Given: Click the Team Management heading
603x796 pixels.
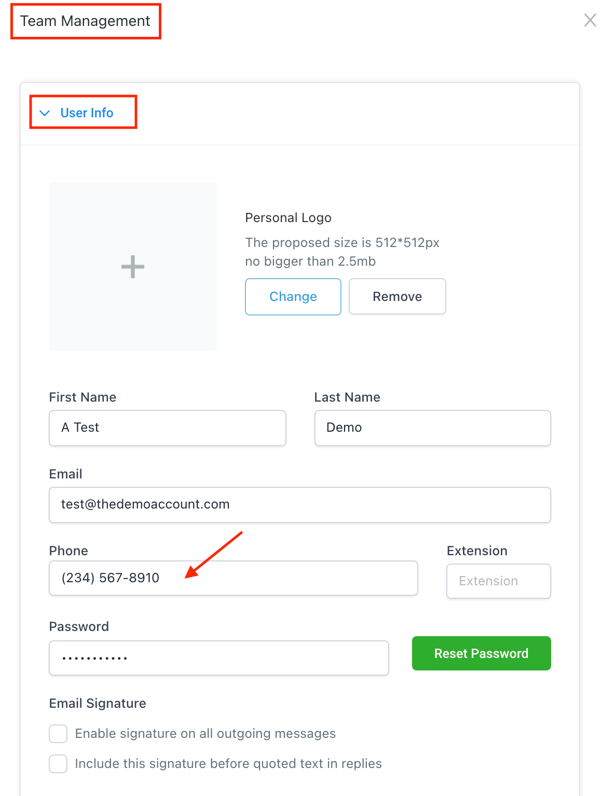Looking at the screenshot, I should (x=85, y=21).
